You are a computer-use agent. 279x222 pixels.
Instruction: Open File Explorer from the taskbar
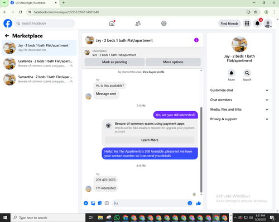(x=100, y=218)
